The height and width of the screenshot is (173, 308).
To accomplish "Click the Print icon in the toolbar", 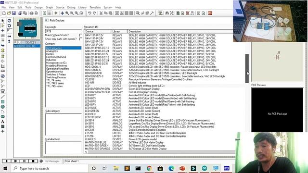I will pyautogui.click(x=31, y=13).
